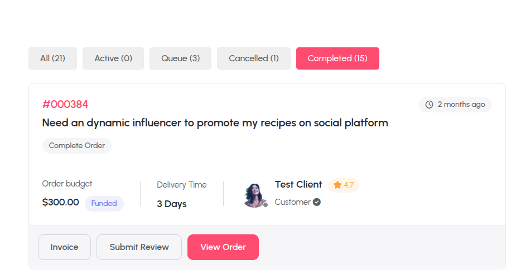The height and width of the screenshot is (275, 516).
Task: Open the Invoice for this order
Action: coord(65,247)
